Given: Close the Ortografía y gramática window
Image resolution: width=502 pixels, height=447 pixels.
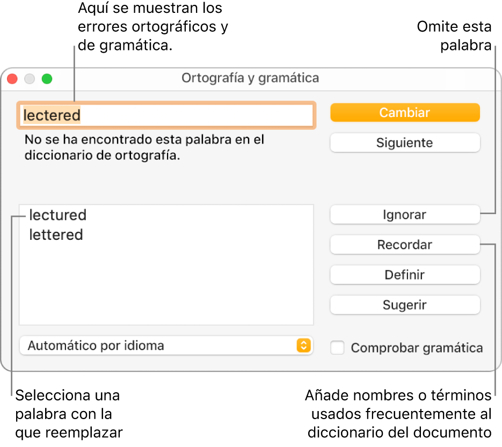Looking at the screenshot, I should [12, 79].
